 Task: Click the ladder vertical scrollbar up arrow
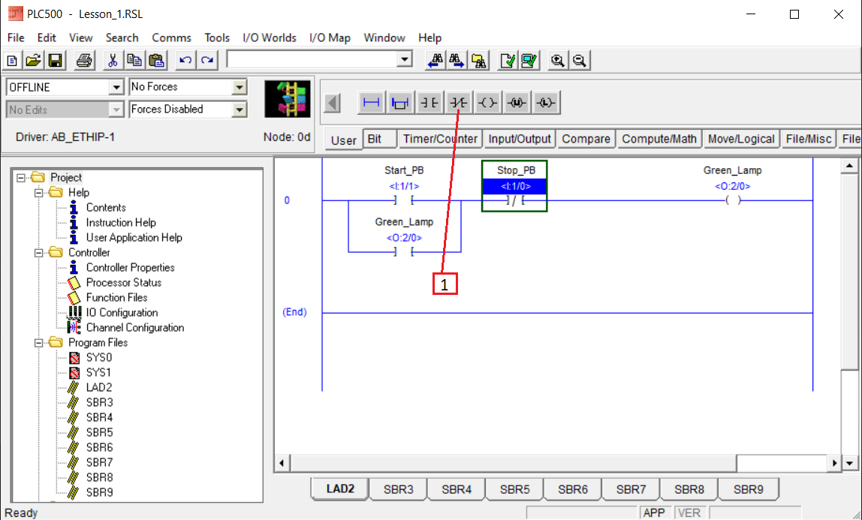pyautogui.click(x=850, y=165)
